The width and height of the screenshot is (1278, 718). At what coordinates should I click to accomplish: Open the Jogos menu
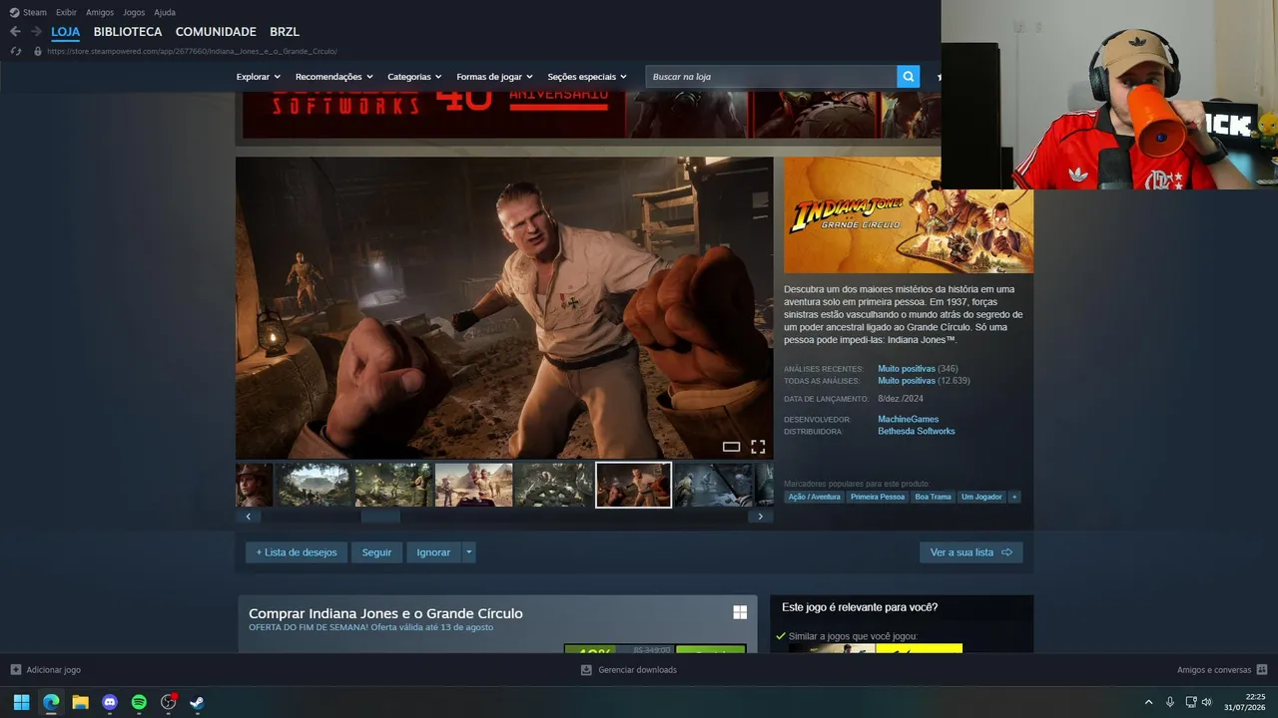[134, 12]
